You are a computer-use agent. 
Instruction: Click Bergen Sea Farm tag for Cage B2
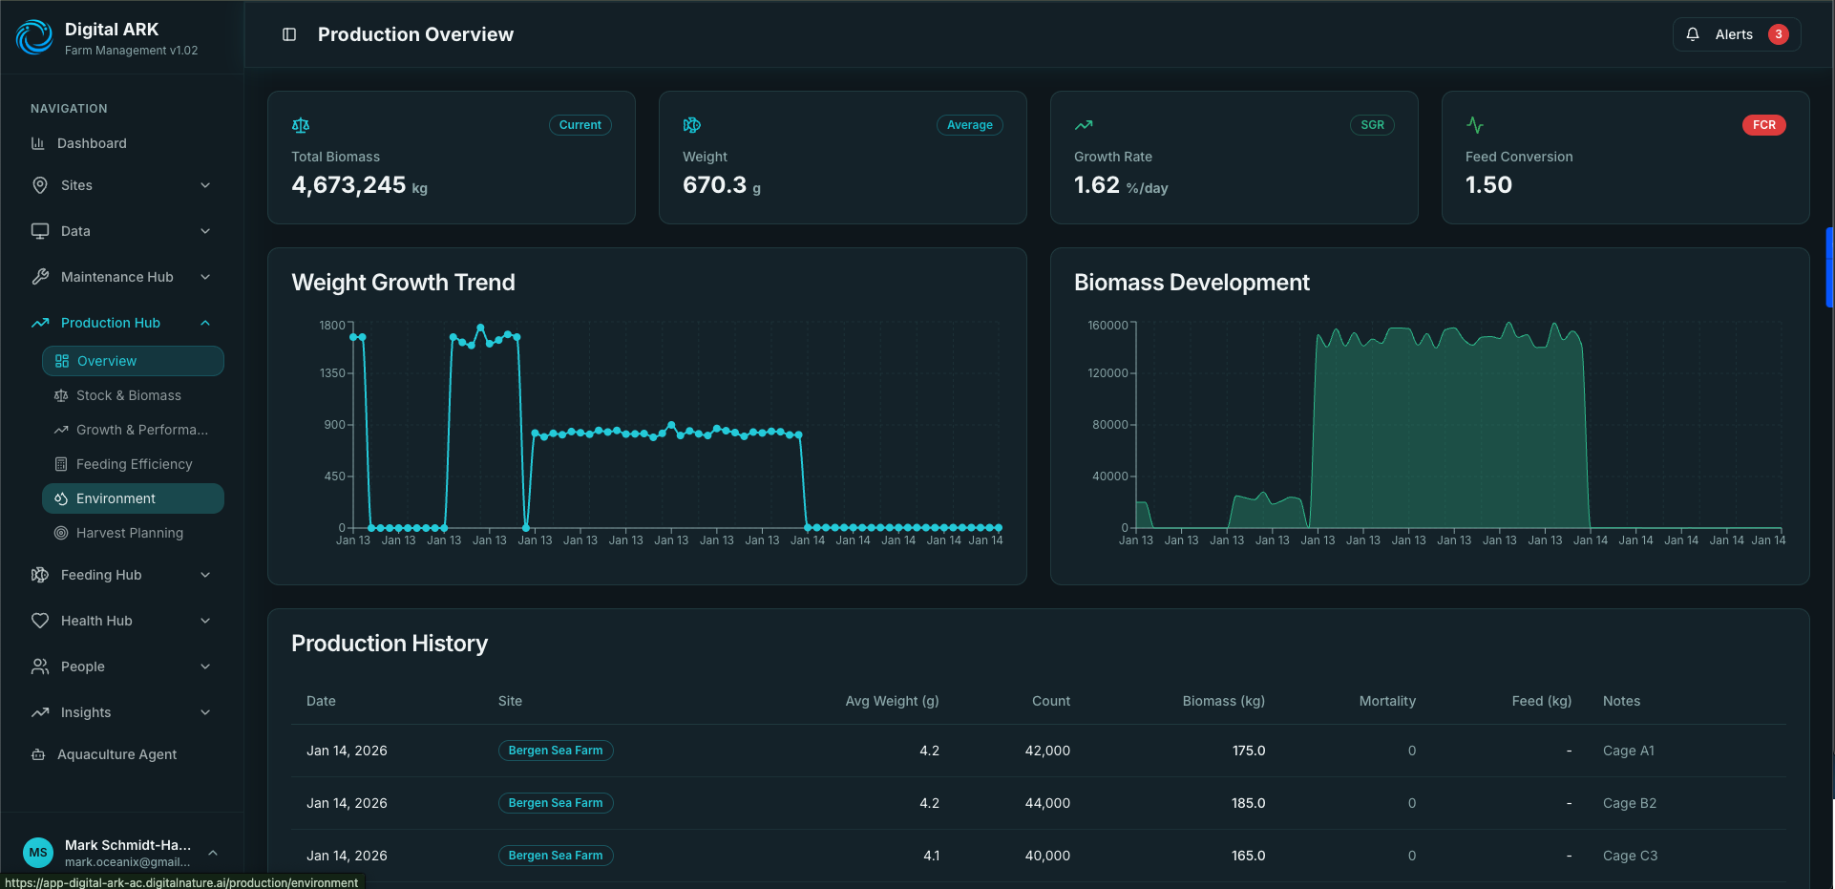point(556,803)
